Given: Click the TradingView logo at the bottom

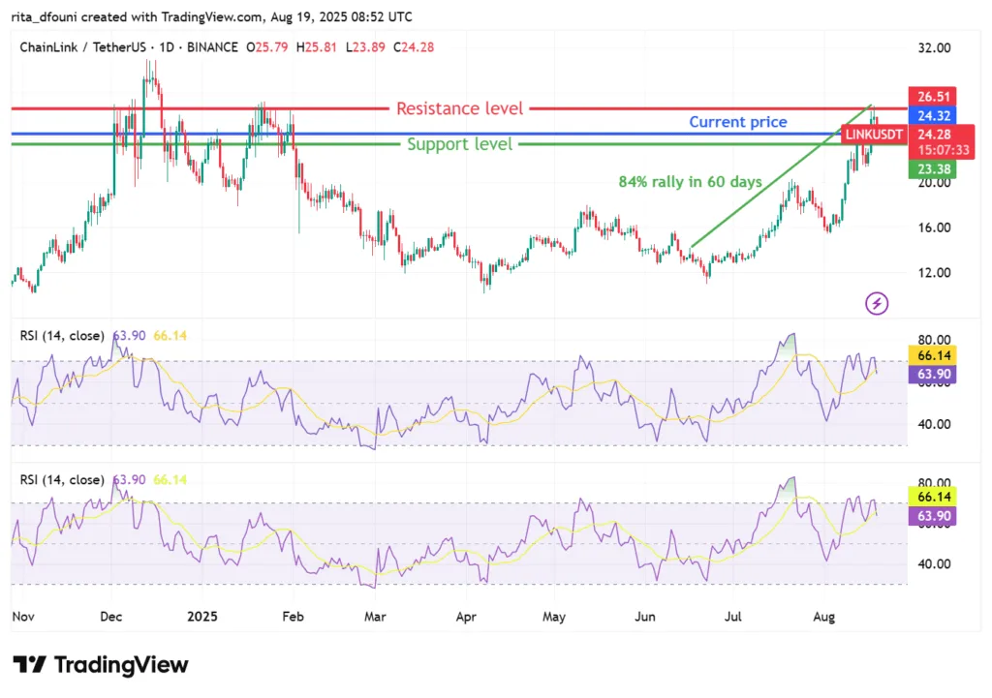Looking at the screenshot, I should point(101,665).
